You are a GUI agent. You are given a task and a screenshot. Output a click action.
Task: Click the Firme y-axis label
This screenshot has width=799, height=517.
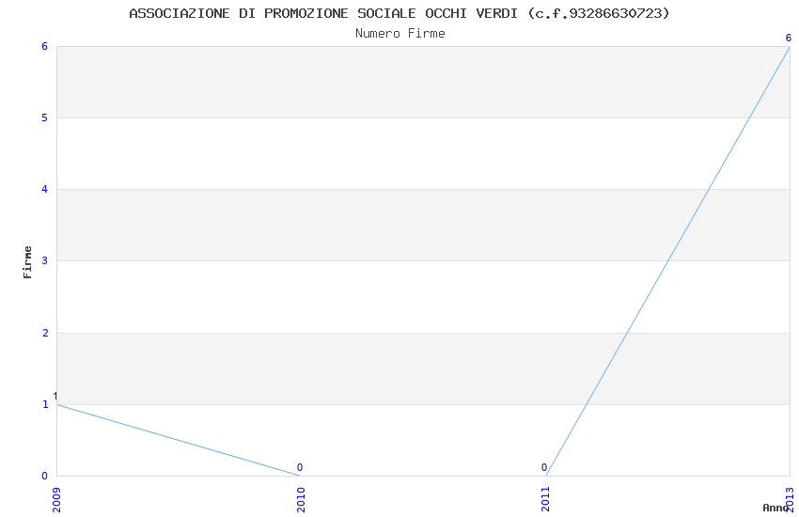(x=27, y=262)
